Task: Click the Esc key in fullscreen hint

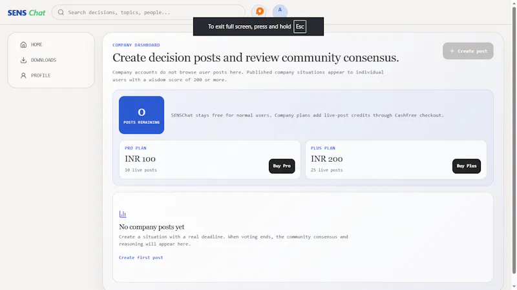Action: tap(300, 26)
